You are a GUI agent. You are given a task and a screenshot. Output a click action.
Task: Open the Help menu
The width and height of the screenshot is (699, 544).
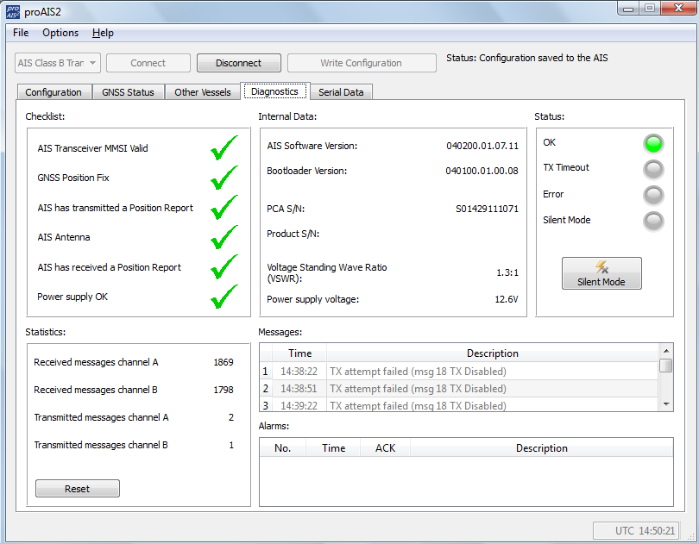coord(103,33)
